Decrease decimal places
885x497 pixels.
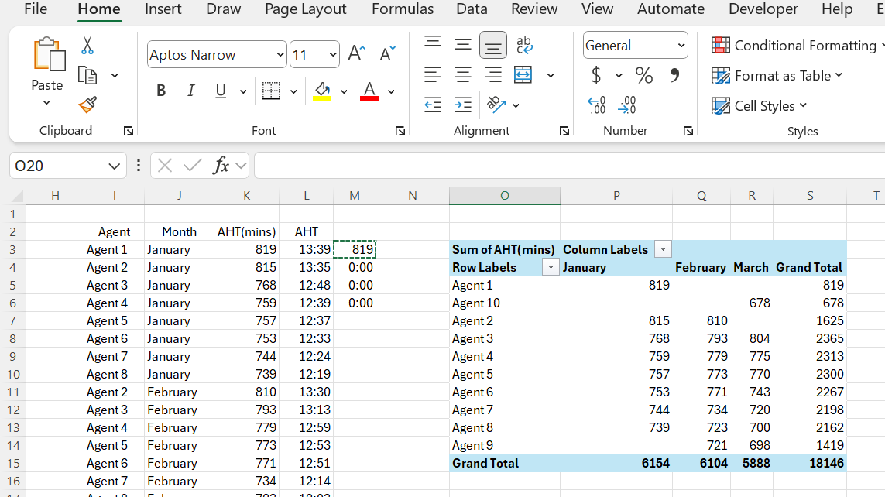(627, 105)
